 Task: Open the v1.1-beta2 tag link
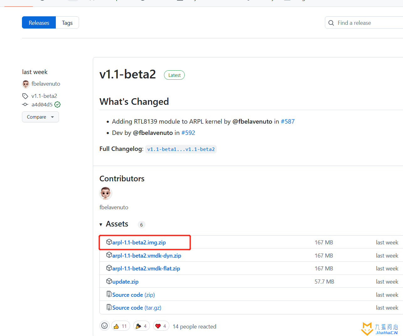(x=44, y=96)
